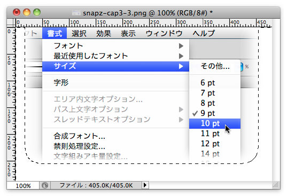Image resolution: width=287 pixels, height=196 pixels.
Task: Choose the 字形 menu entry
Action: [x=115, y=83]
